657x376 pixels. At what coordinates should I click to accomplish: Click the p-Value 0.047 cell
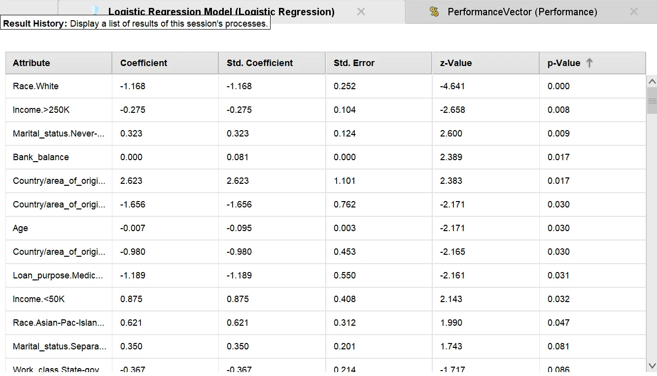pos(592,323)
